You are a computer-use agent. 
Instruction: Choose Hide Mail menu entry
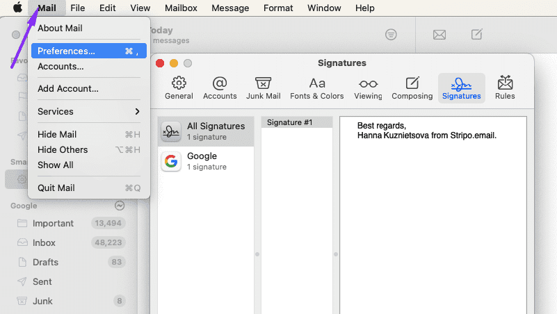point(89,135)
